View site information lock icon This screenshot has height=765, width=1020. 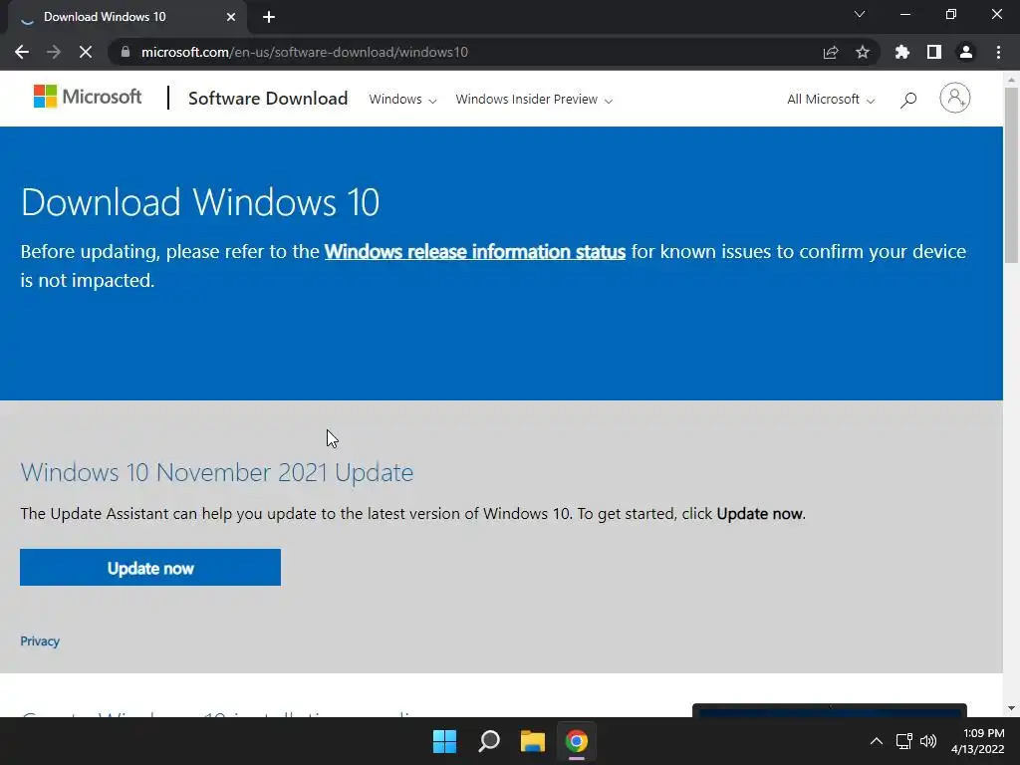tap(126, 52)
